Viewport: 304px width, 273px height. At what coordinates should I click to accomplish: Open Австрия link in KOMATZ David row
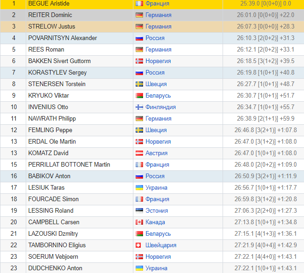156,153
